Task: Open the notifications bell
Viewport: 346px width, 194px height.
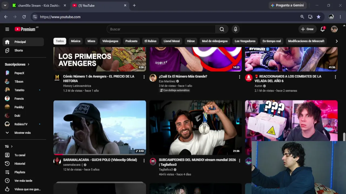Action: [x=322, y=29]
